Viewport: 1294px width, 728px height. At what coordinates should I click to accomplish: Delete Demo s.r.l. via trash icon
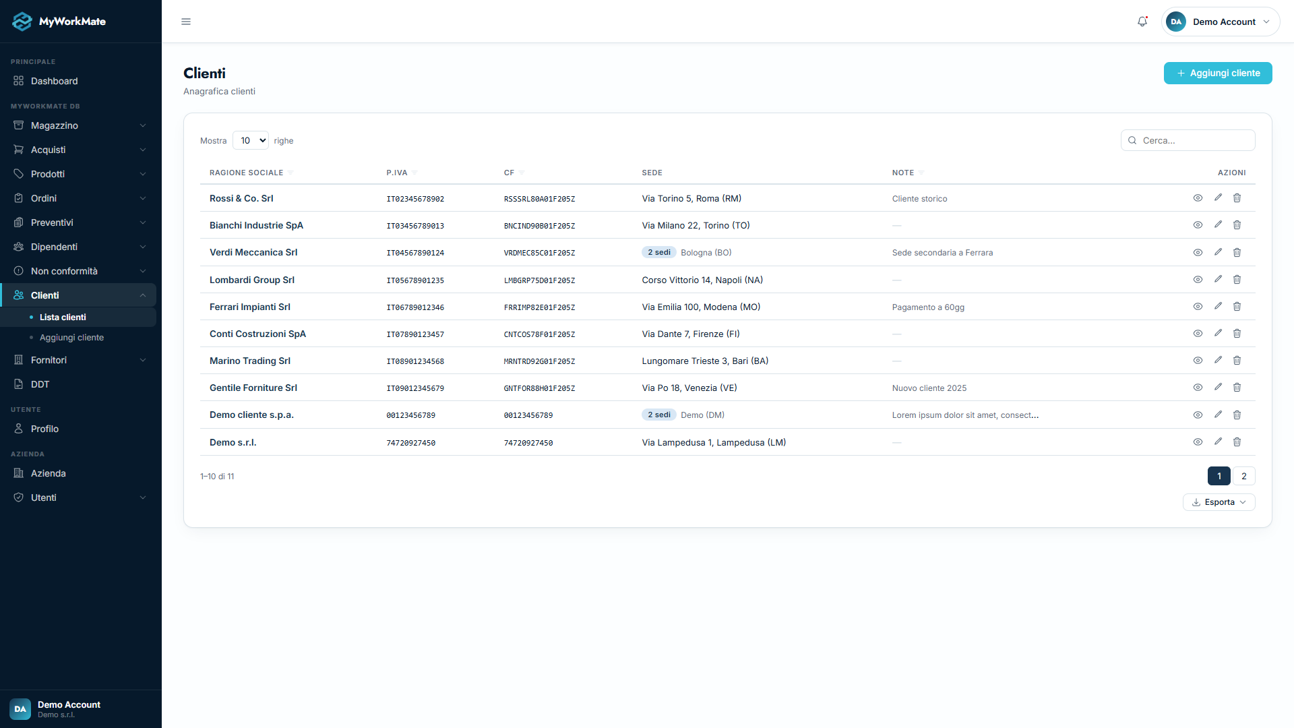[1237, 442]
